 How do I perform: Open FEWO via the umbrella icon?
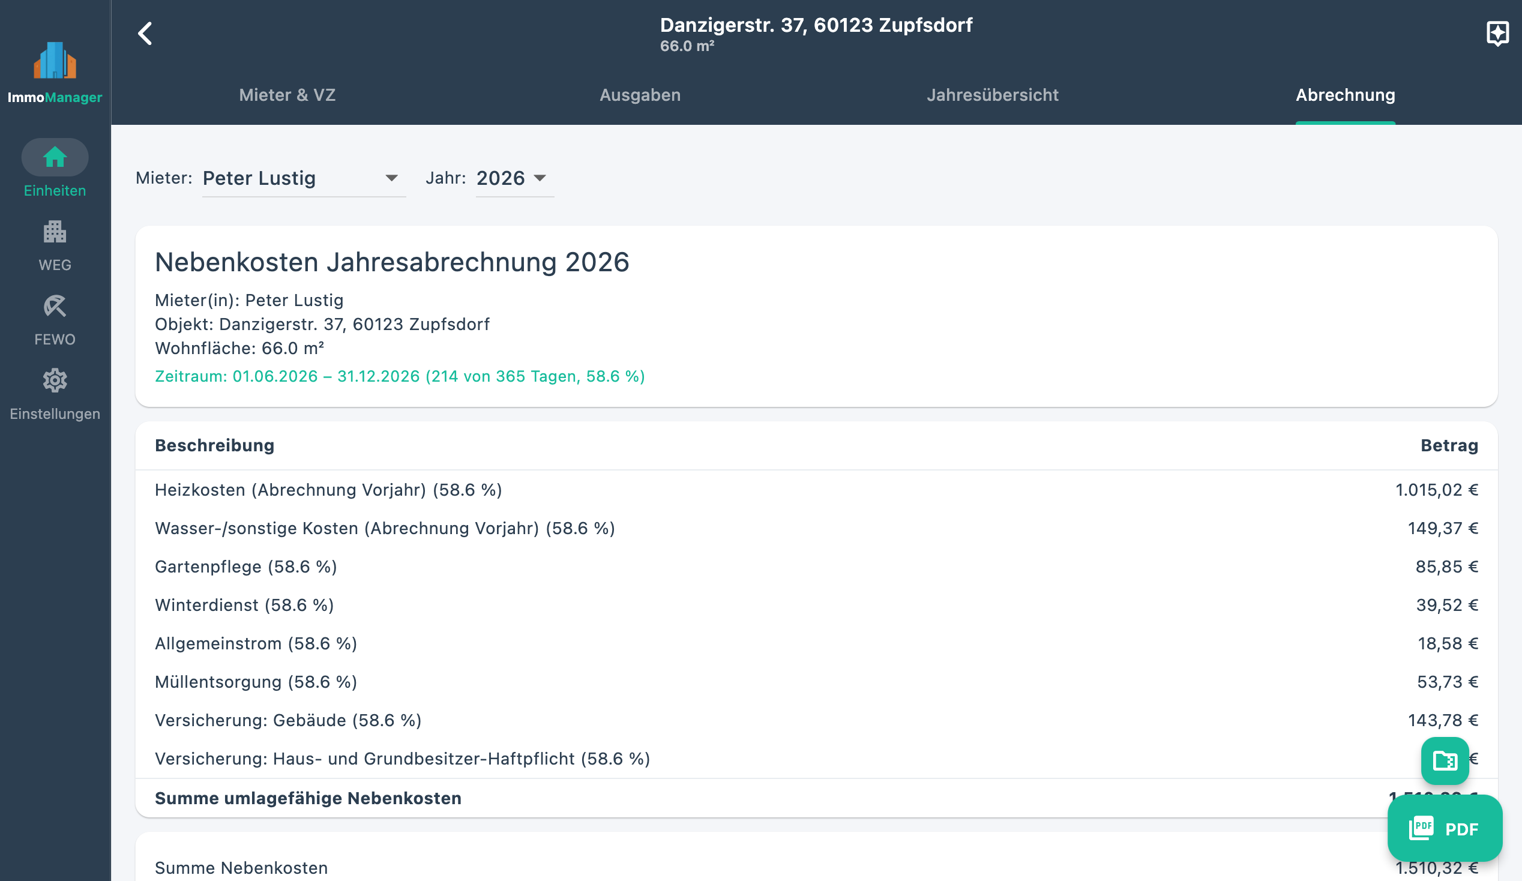[x=55, y=306]
